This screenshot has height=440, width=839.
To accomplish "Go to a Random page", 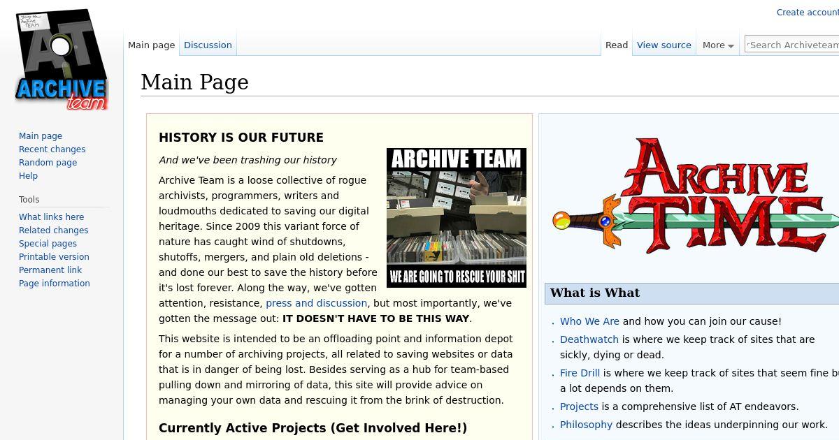I will [48, 163].
